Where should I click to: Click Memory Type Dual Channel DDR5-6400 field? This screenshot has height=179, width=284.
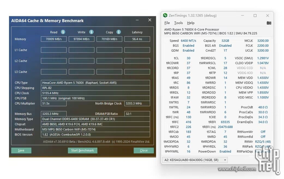[x=95, y=119]
